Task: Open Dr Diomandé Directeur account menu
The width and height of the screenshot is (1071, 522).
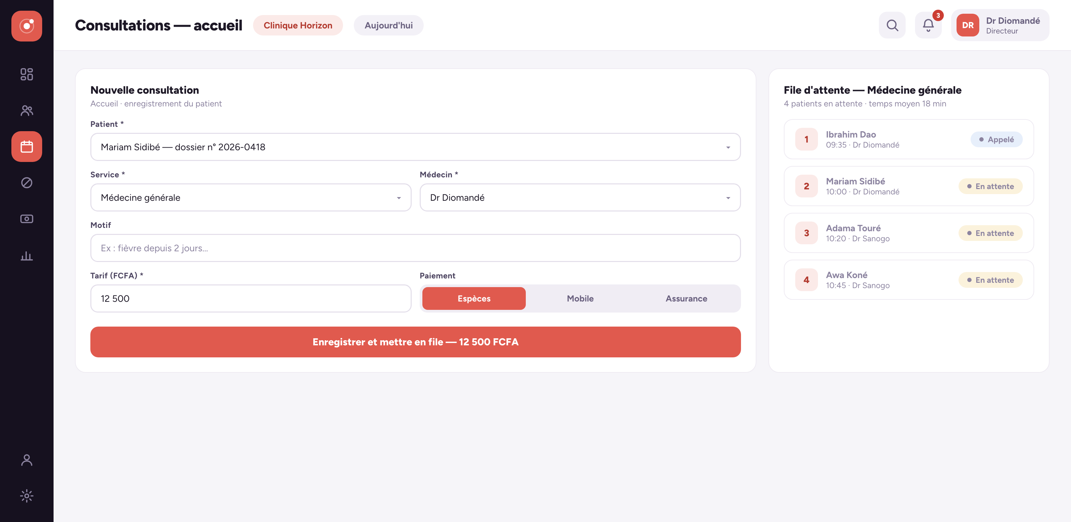Action: tap(1000, 25)
